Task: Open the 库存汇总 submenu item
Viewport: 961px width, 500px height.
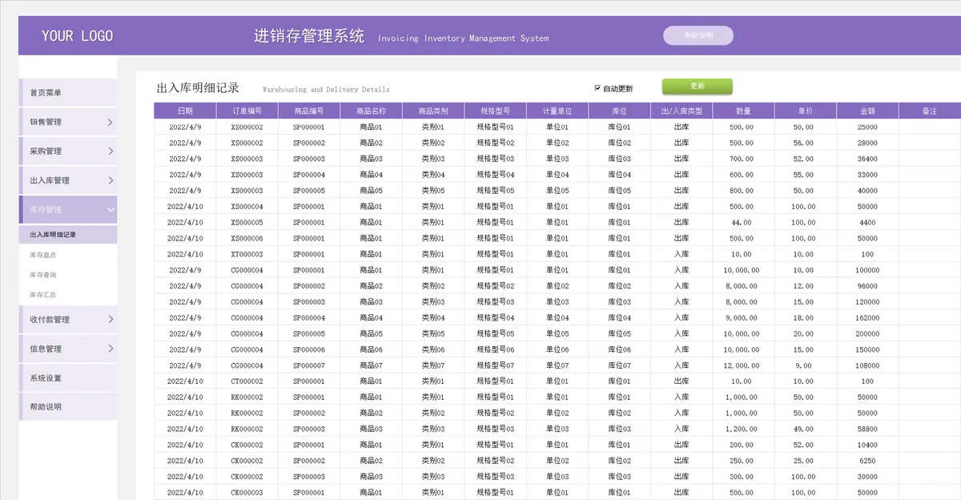Action: 43,295
